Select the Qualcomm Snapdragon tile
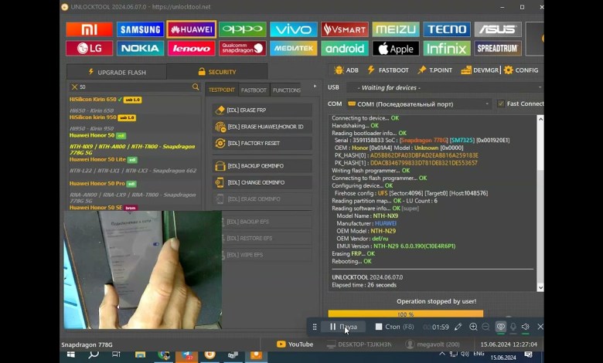This screenshot has height=363, width=603. click(242, 49)
